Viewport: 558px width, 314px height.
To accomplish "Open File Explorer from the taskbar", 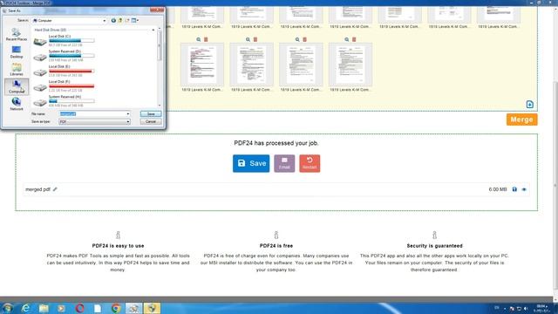I will (44, 308).
